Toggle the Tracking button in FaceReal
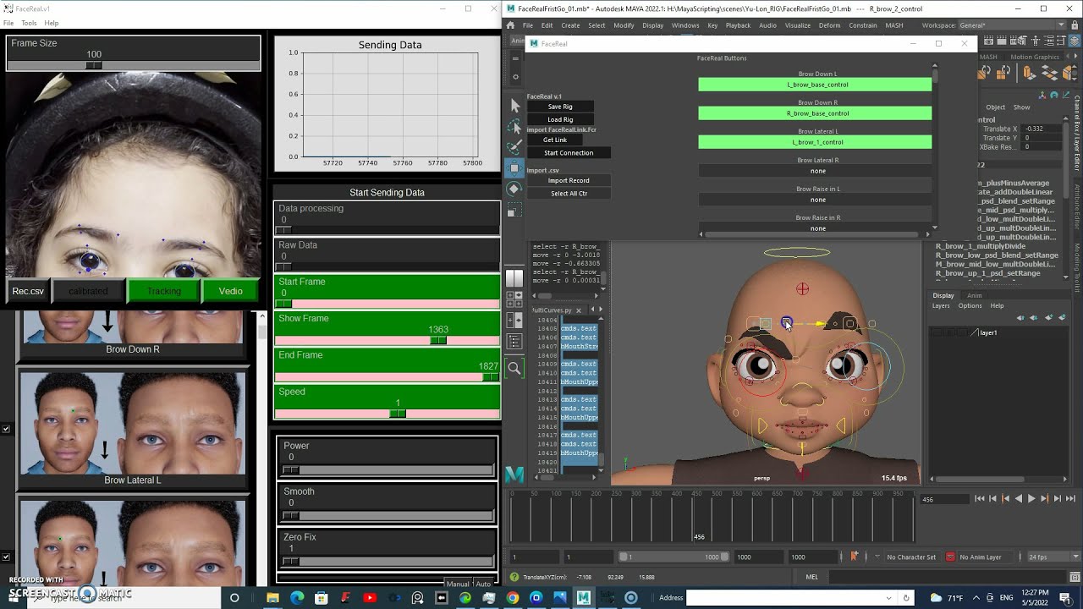The width and height of the screenshot is (1083, 609). pyautogui.click(x=163, y=291)
